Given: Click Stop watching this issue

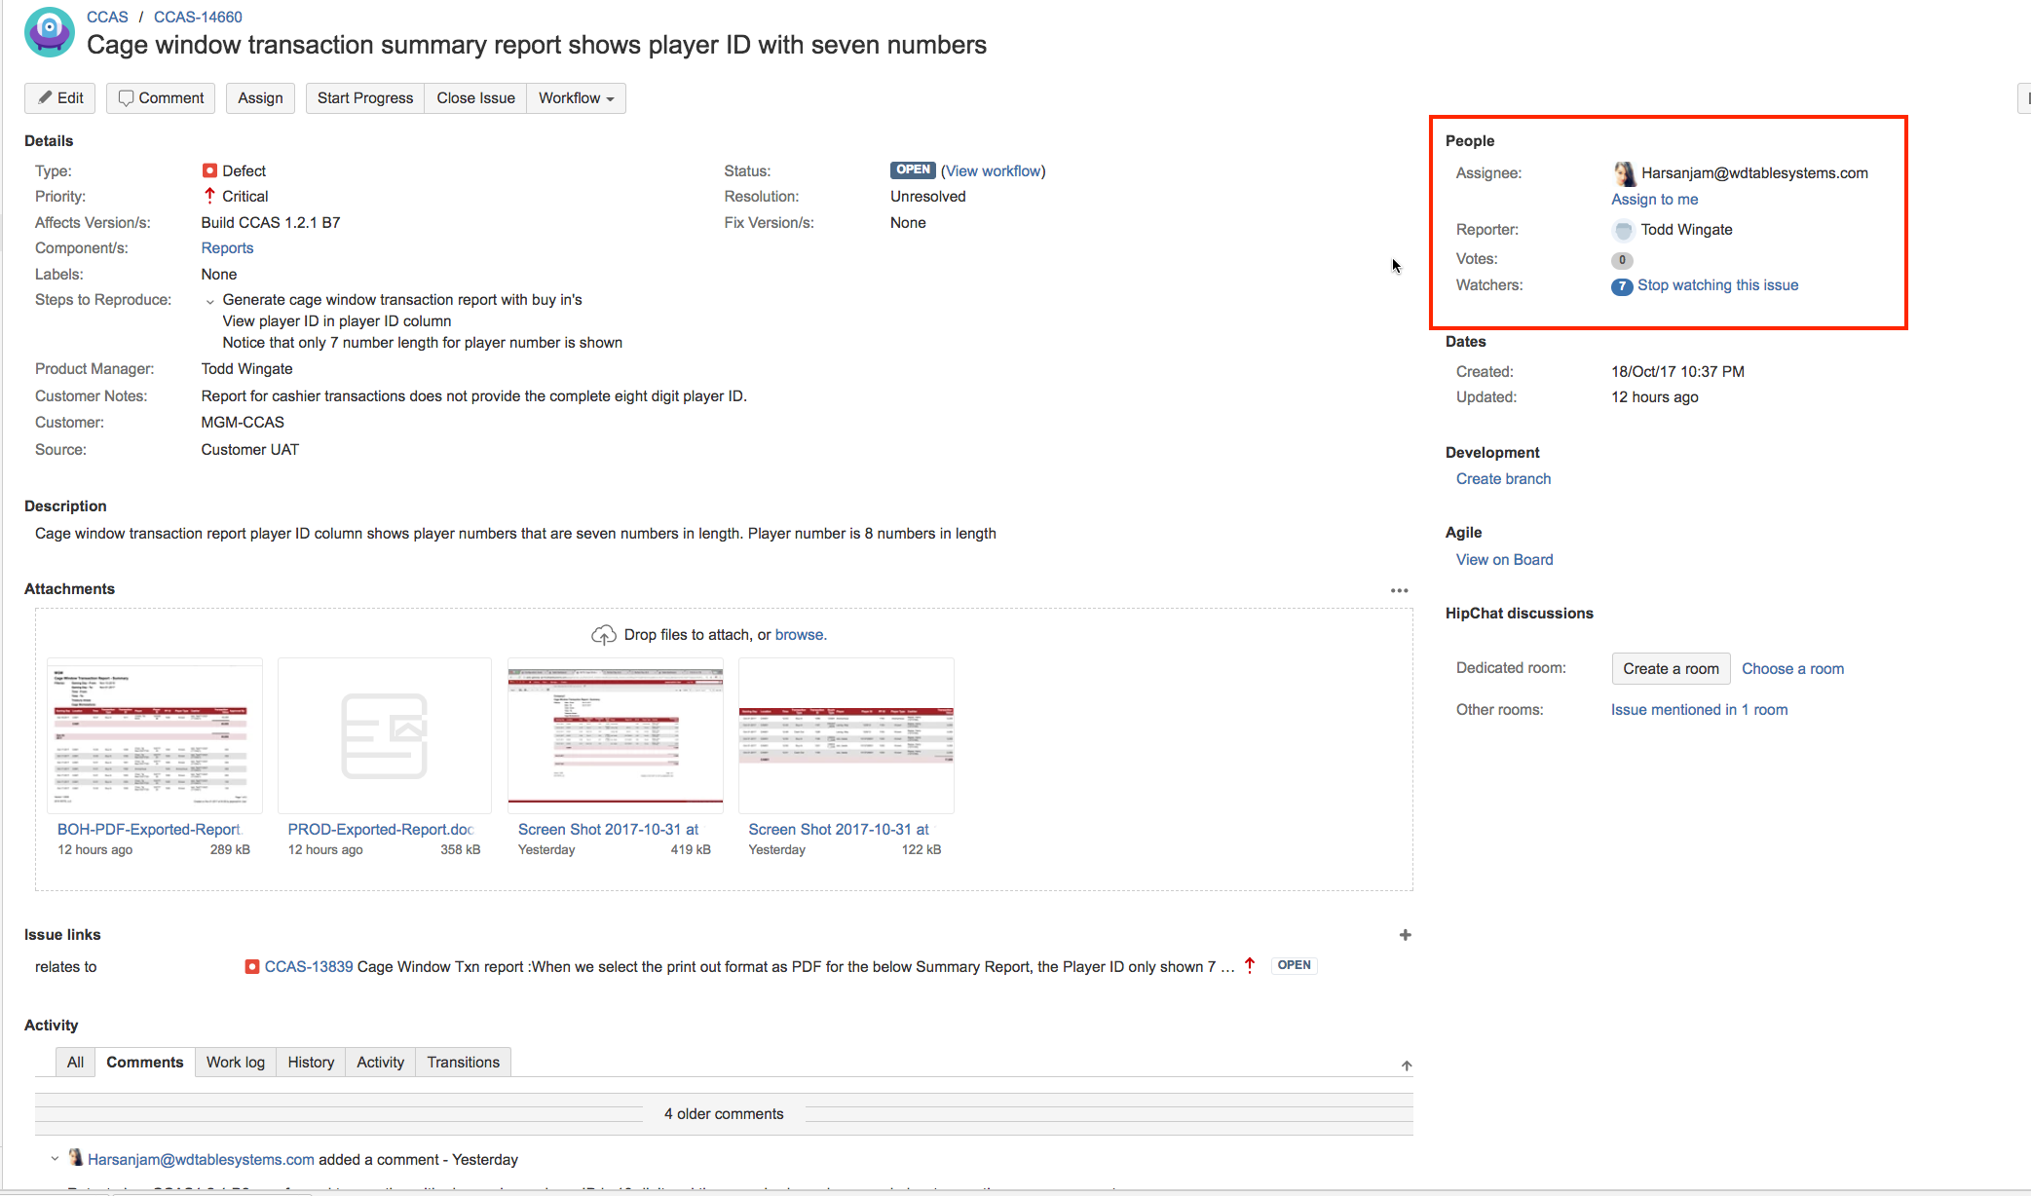Looking at the screenshot, I should click(x=1717, y=285).
